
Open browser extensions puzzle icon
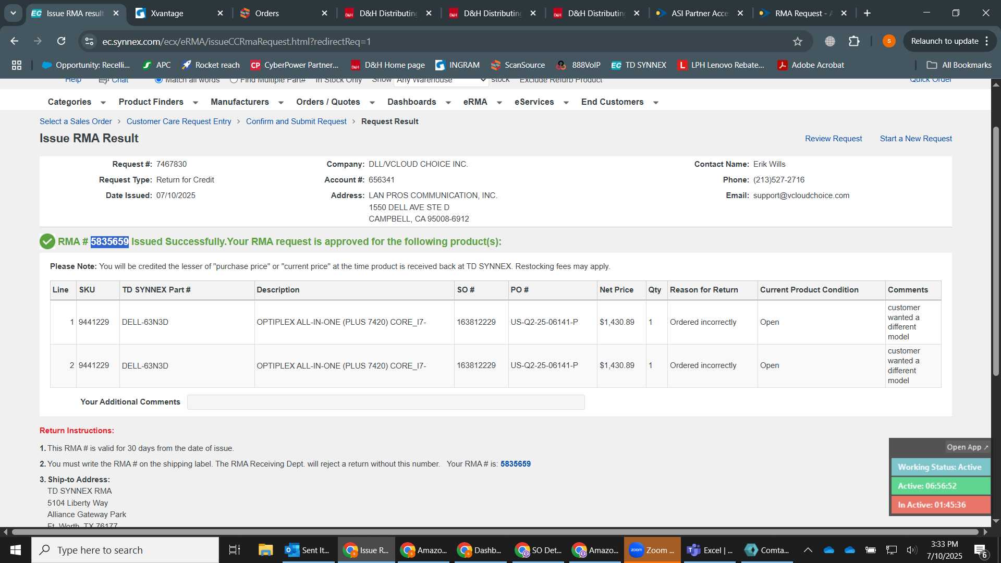[x=854, y=41]
